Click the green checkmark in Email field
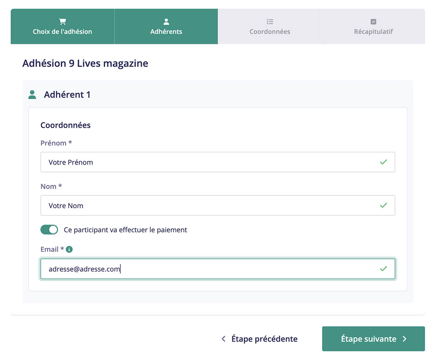 click(x=383, y=269)
